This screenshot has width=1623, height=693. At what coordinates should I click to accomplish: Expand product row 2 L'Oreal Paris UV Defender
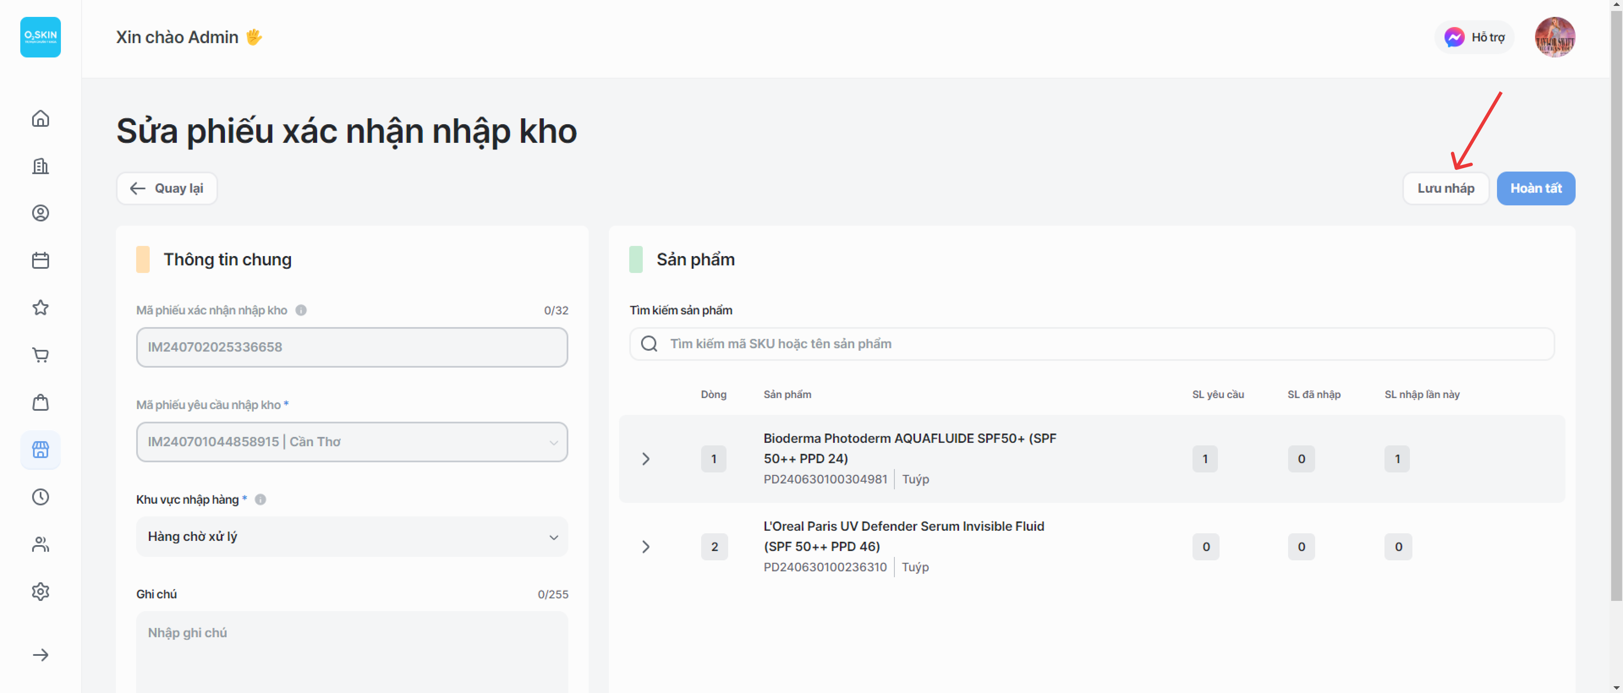[645, 547]
